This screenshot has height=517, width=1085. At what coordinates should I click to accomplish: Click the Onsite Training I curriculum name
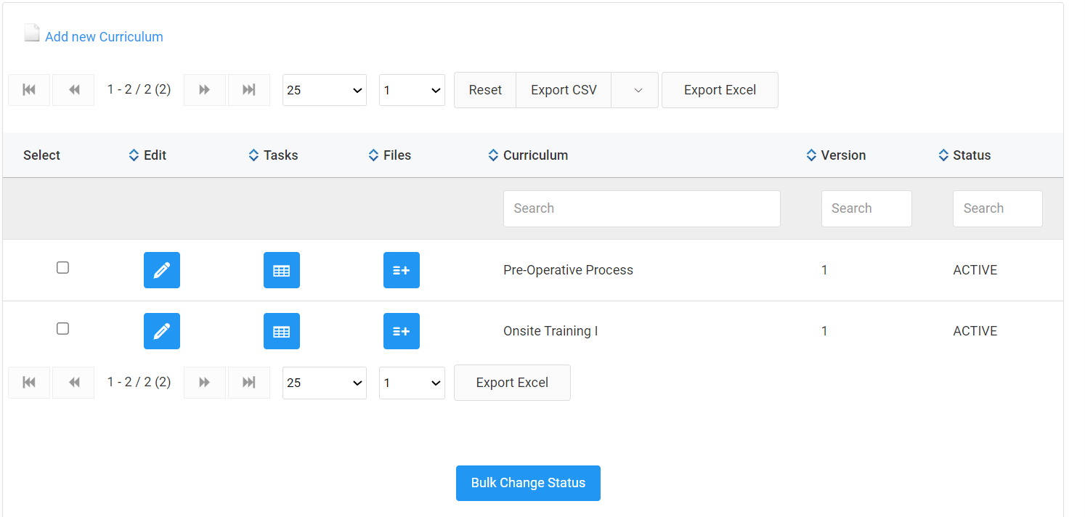pos(550,331)
